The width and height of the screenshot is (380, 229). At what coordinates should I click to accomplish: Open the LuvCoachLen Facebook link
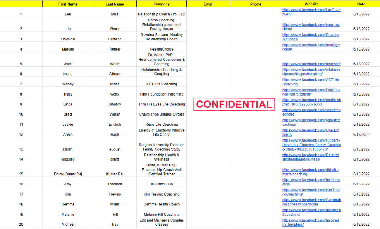click(x=311, y=12)
